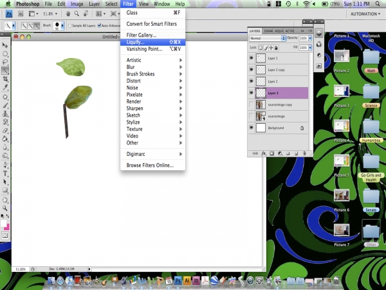
Task: Open the Math folder on the desktop
Action: (371, 61)
